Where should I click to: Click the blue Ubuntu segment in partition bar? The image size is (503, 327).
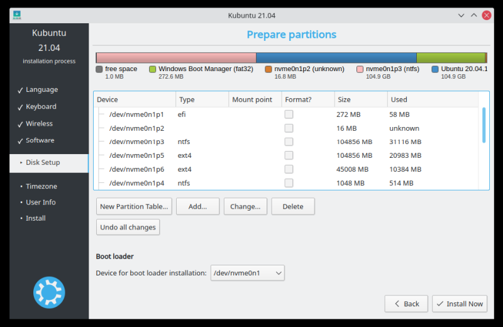(336, 58)
